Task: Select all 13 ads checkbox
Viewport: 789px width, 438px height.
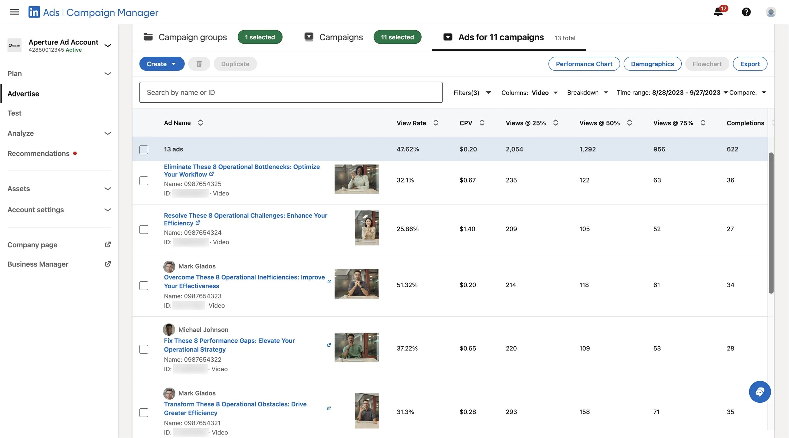Action: coord(144,149)
